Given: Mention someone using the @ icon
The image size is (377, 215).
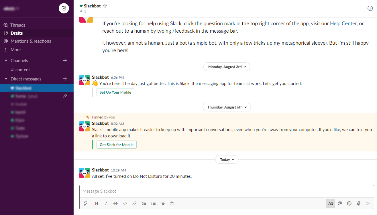Looking at the screenshot, I should (x=340, y=204).
